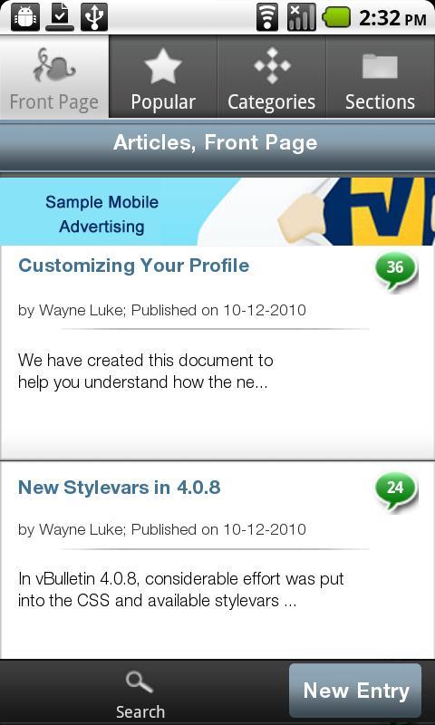Tap the Articles, Front Page header bar
Image resolution: width=435 pixels, height=725 pixels.
tap(217, 145)
